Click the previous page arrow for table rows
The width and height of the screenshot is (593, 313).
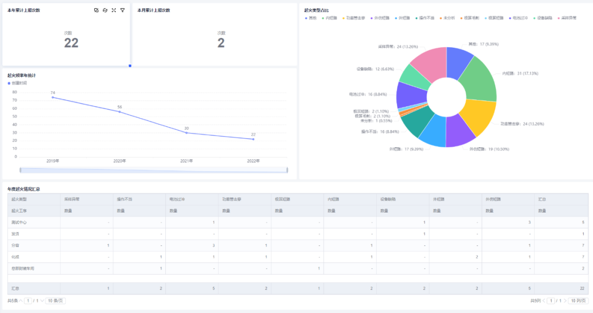coord(21,301)
